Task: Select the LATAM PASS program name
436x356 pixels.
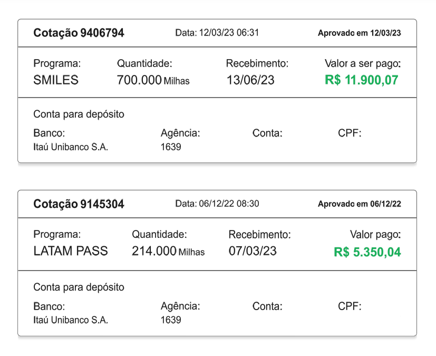Action: tap(70, 251)
